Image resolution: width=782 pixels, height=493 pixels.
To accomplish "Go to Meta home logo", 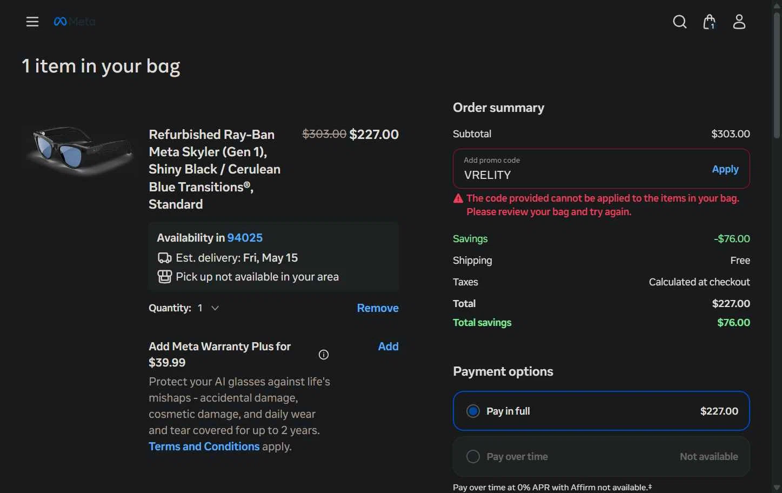I will (75, 22).
